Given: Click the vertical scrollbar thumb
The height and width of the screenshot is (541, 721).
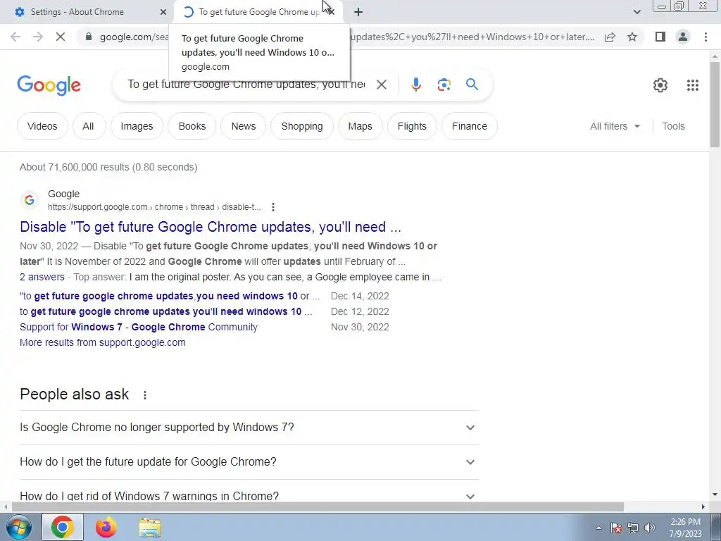Looking at the screenshot, I should click(715, 104).
